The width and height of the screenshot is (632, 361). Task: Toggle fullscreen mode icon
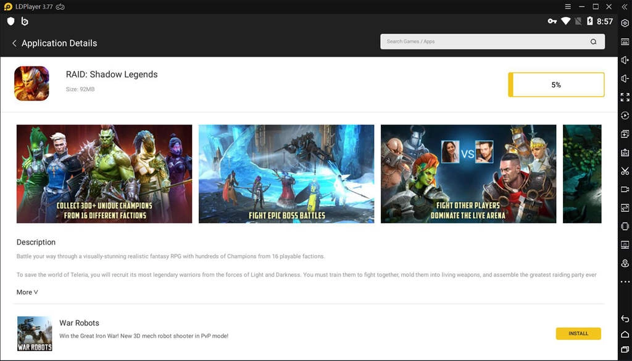point(625,97)
